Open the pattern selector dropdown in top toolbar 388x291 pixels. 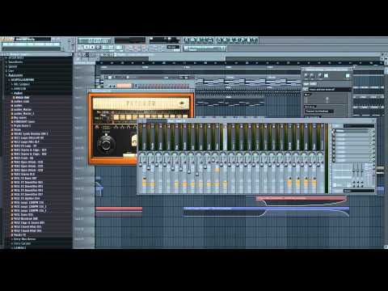pyautogui.click(x=205, y=48)
